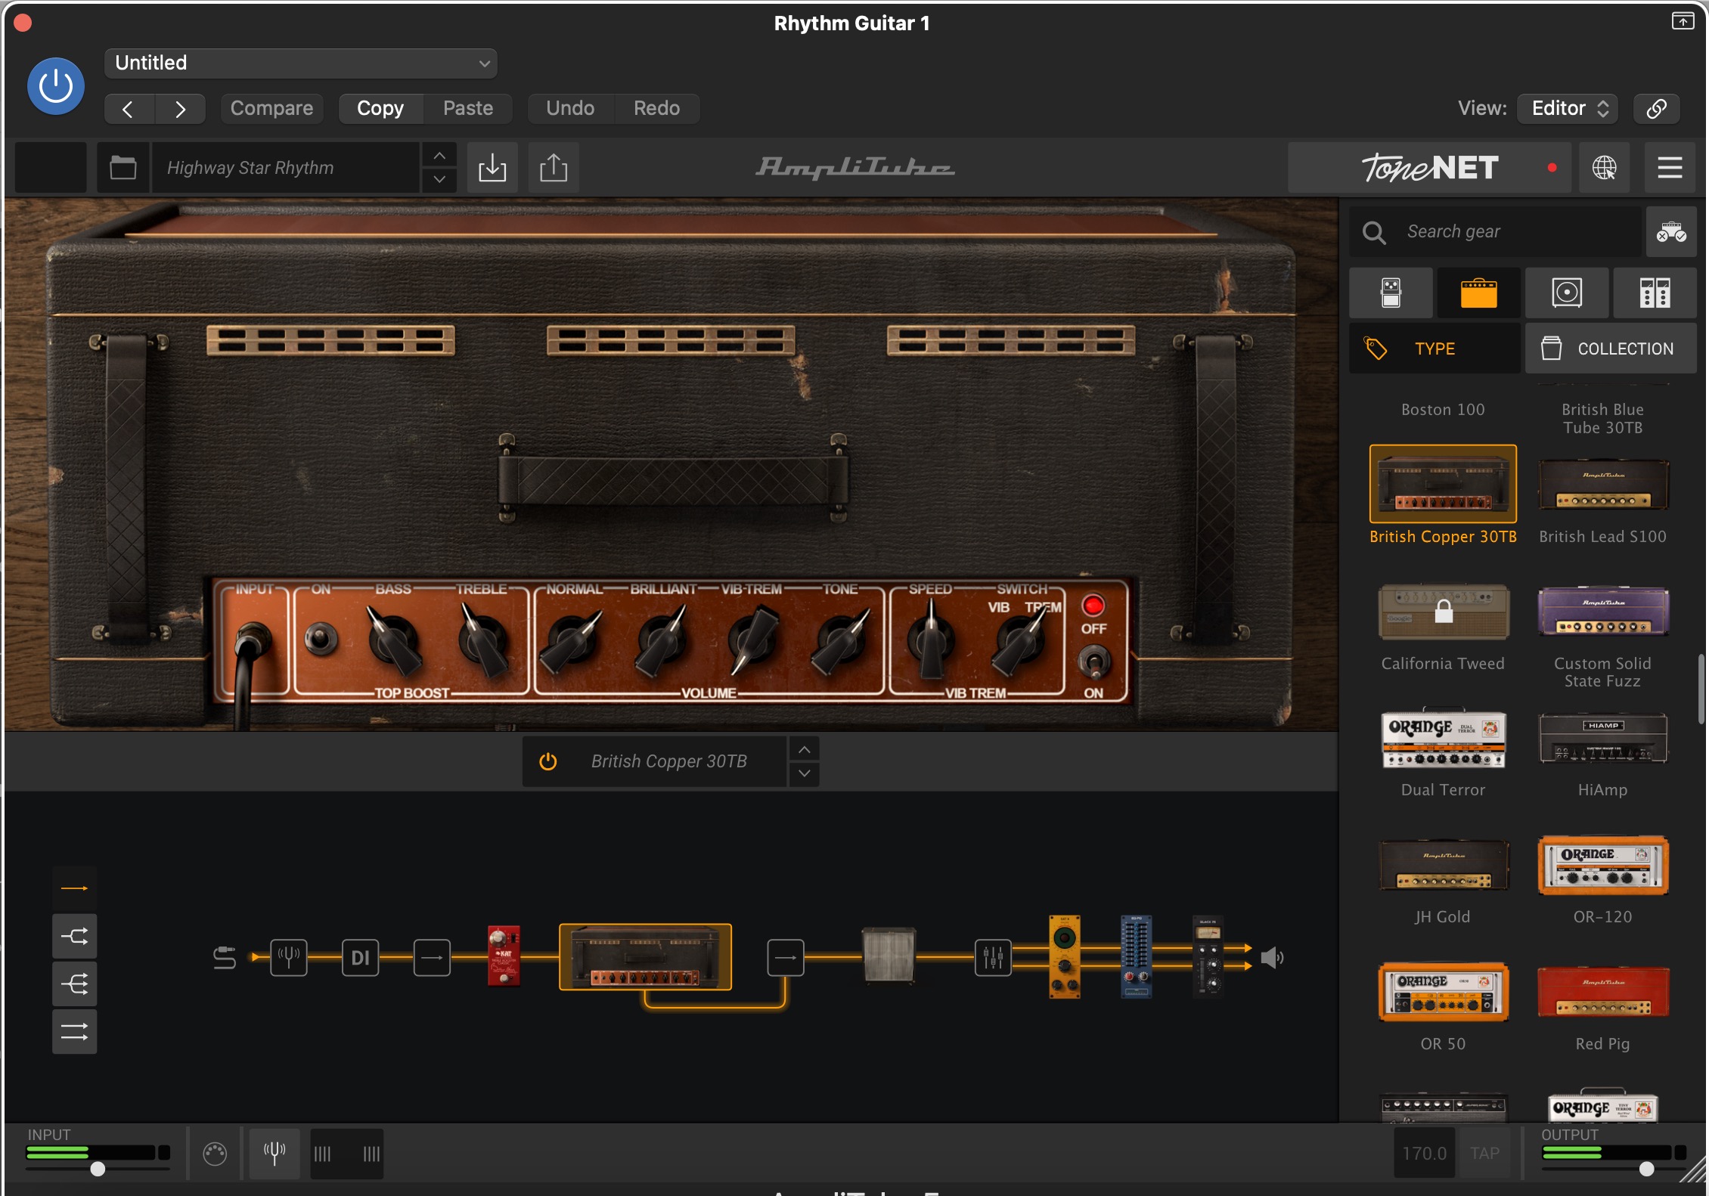The image size is (1709, 1196).
Task: Adjust the INPUT level slider
Action: [x=98, y=1169]
